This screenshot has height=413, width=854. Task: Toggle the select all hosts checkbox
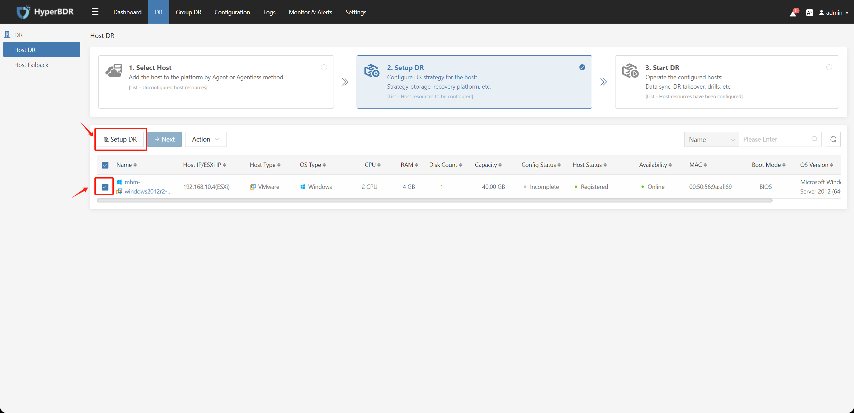pos(104,165)
